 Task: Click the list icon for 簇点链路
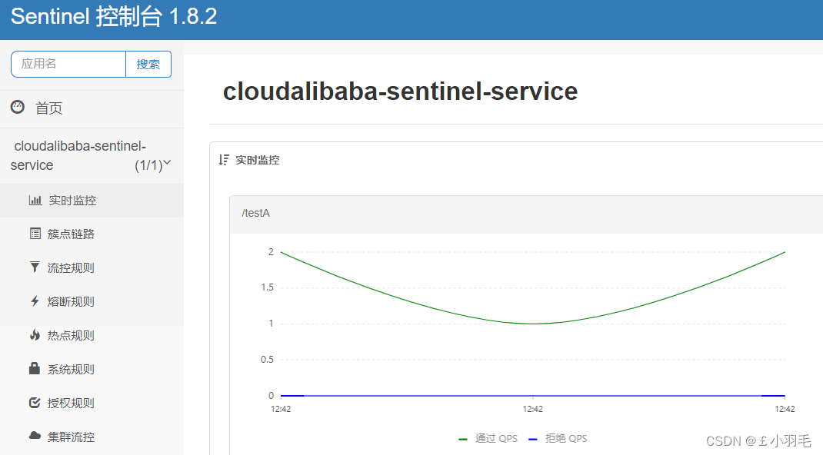point(35,234)
